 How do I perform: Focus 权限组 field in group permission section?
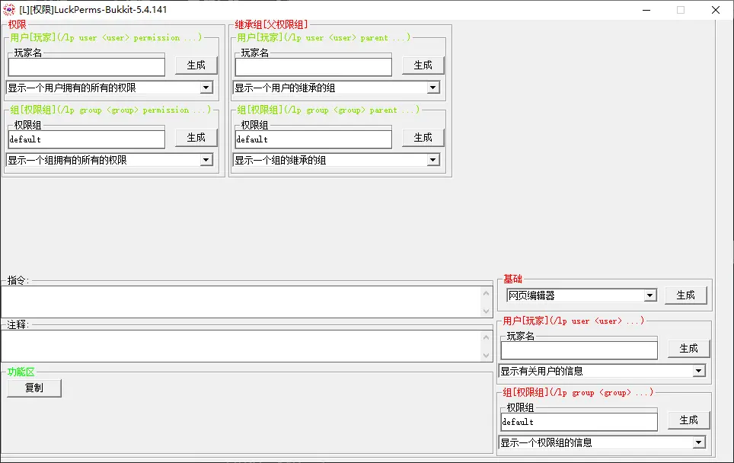coord(87,139)
